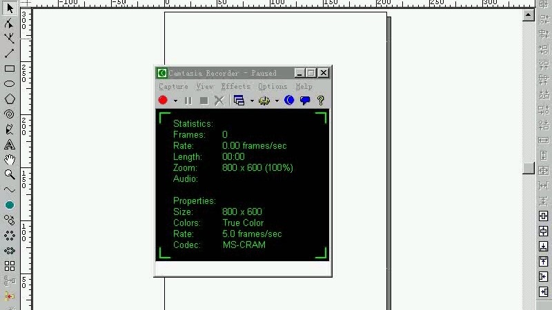Click the 'True Color' value
This screenshot has width=552, height=310.
[243, 223]
